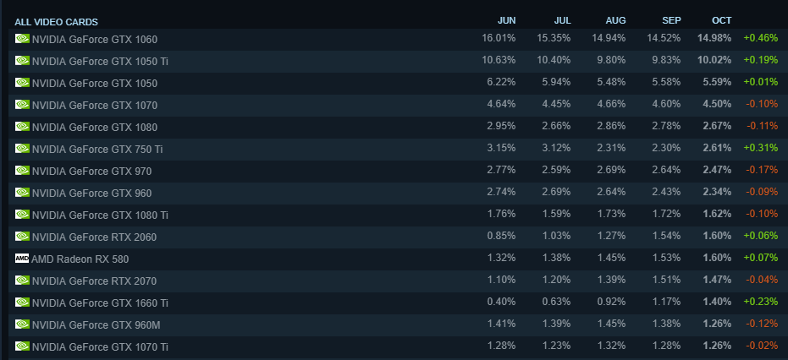The image size is (788, 360).
Task: Click the NVIDIA icon beside GTX 1080 Ti
Action: 22,215
